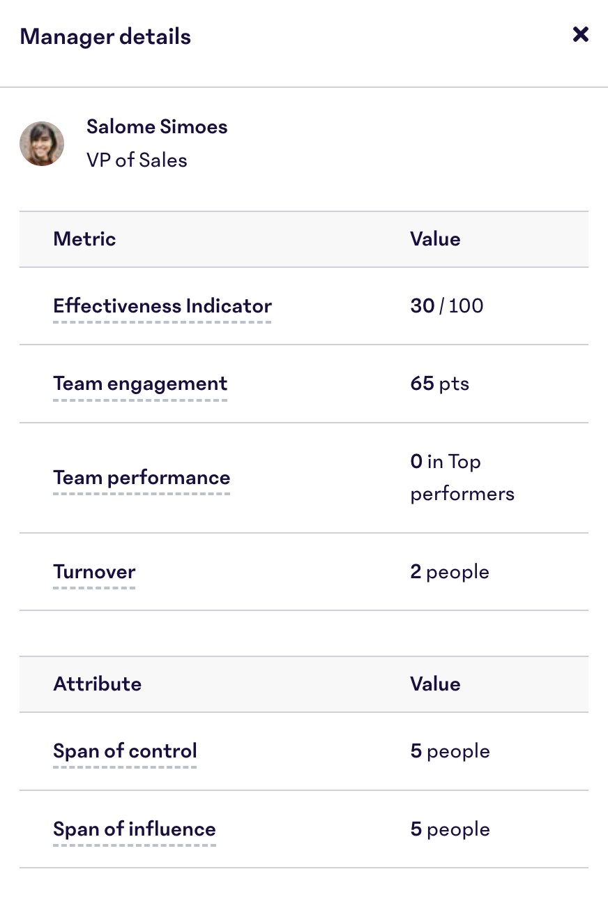Click the VP of Sales job title
The height and width of the screenshot is (897, 608).
pyautogui.click(x=137, y=160)
